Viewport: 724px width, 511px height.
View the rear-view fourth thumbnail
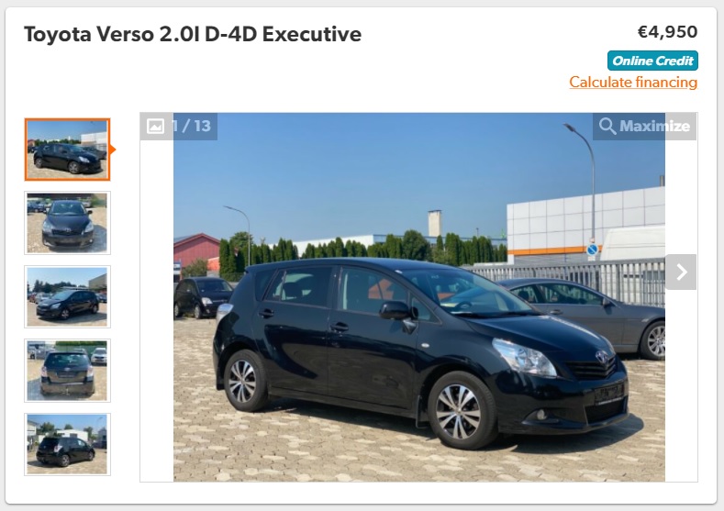pyautogui.click(x=67, y=371)
